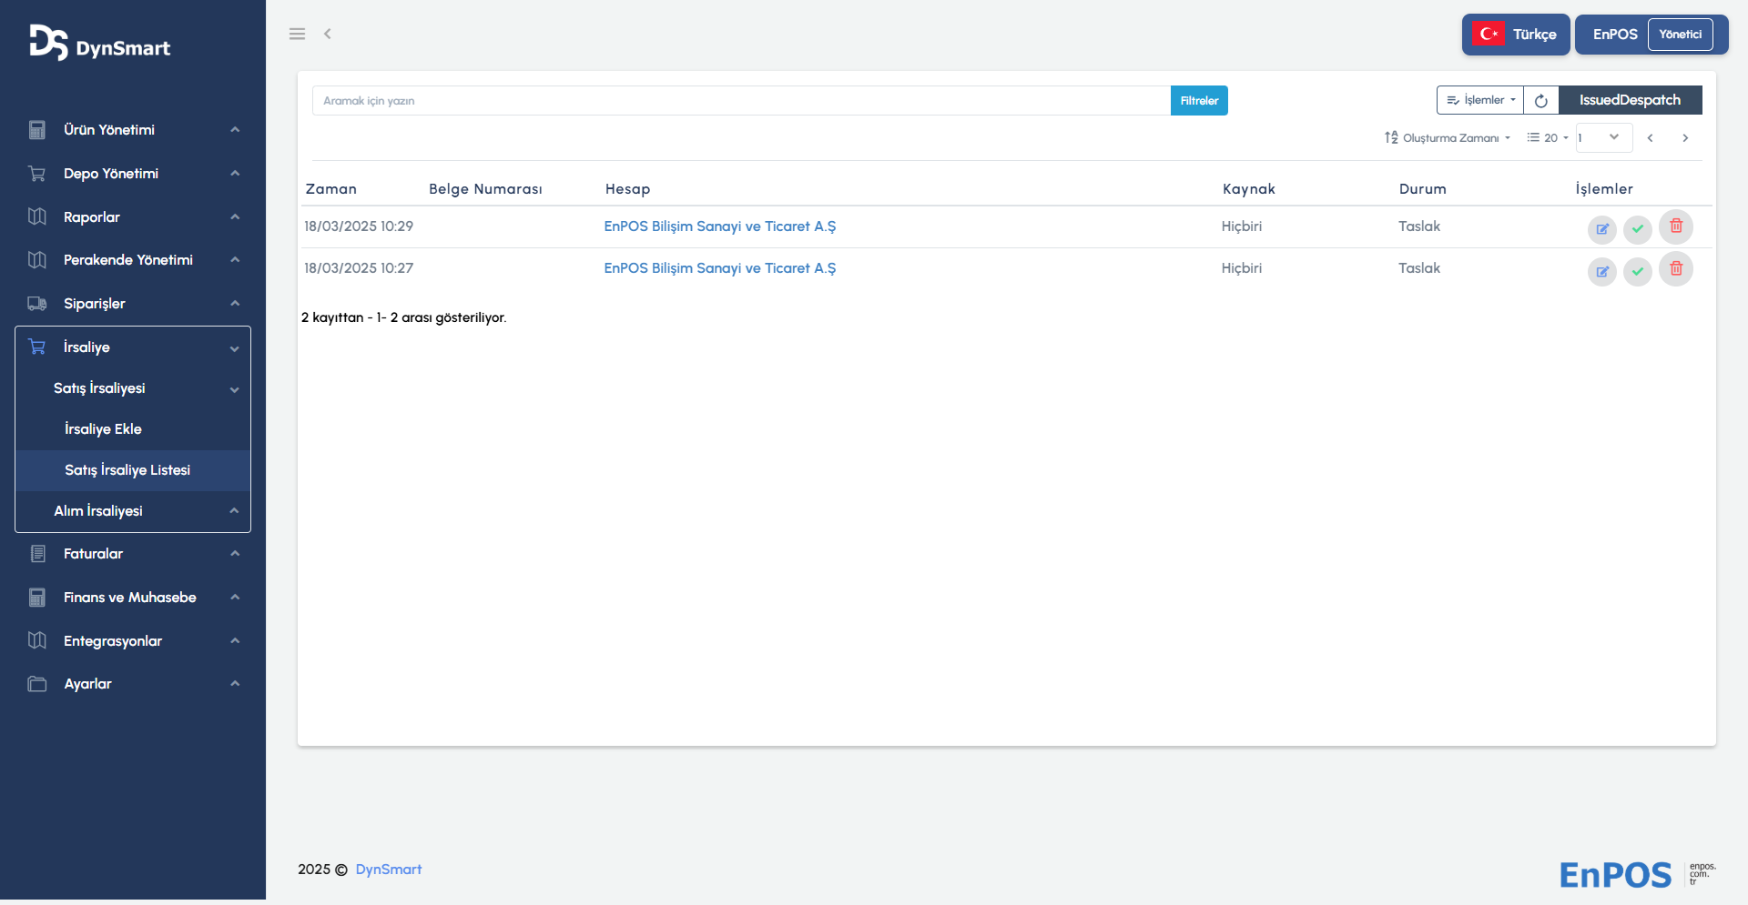Click the refresh icon next to İşlemler

[x=1540, y=101]
